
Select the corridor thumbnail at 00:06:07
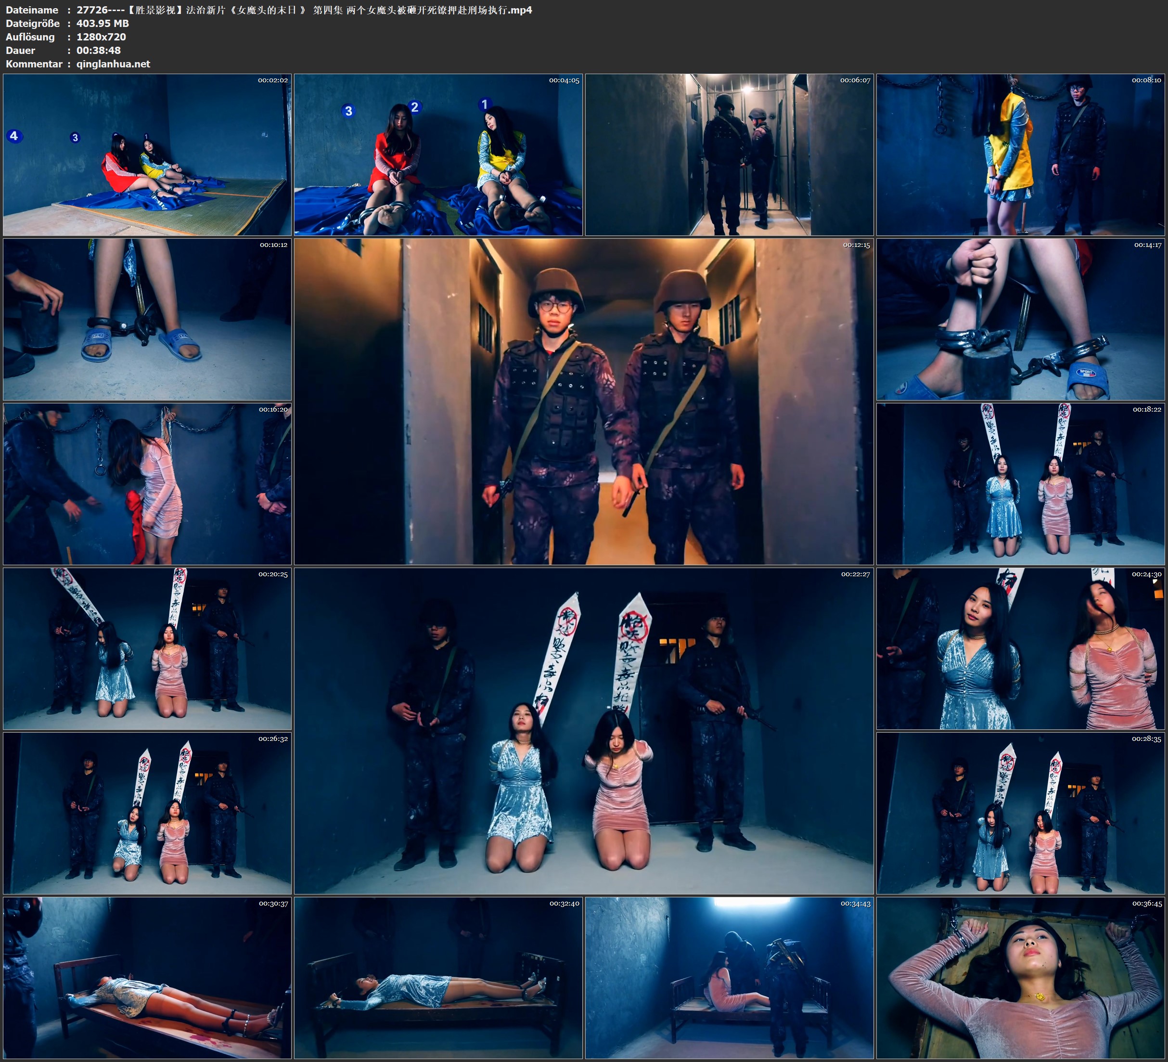(730, 155)
